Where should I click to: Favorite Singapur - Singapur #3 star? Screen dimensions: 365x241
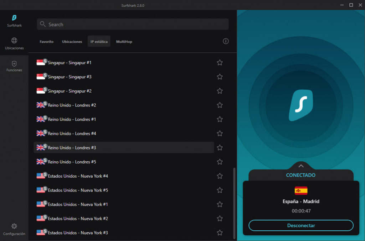[x=220, y=77]
